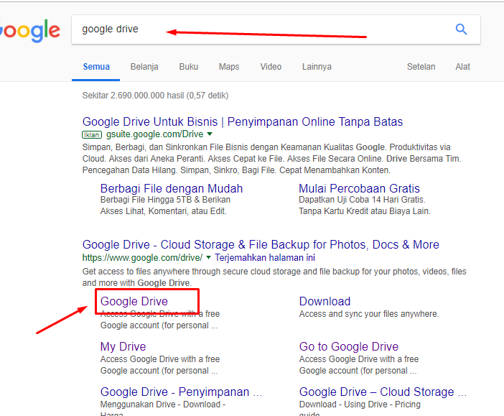This screenshot has width=504, height=416.
Task: Expand the Lainnya menu
Action: [317, 67]
